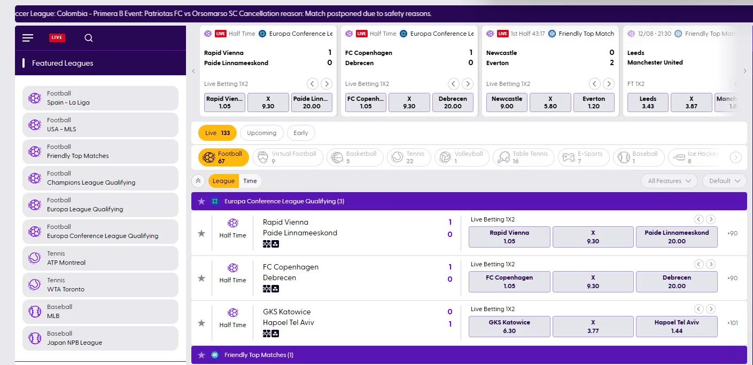The width and height of the screenshot is (753, 365).
Task: Open +90 more markets for Rapid Vienna
Action: click(732, 233)
